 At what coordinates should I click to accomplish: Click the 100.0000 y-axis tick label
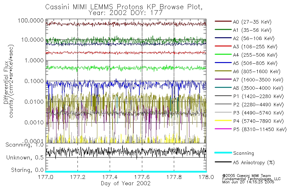31,20
